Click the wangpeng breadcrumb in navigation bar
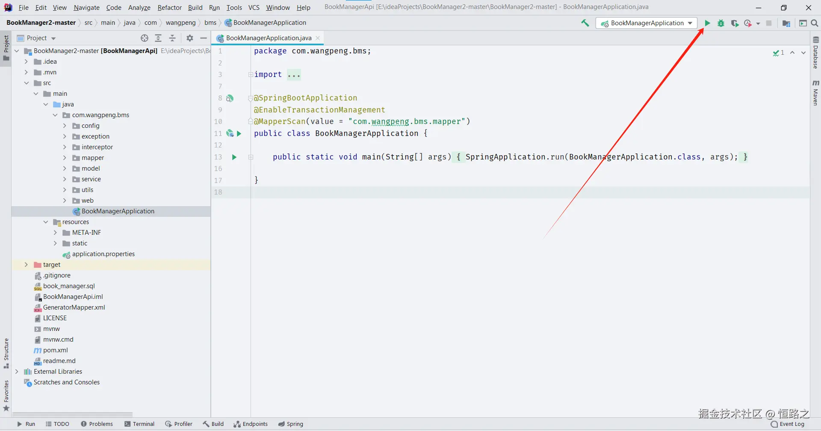 coord(180,23)
